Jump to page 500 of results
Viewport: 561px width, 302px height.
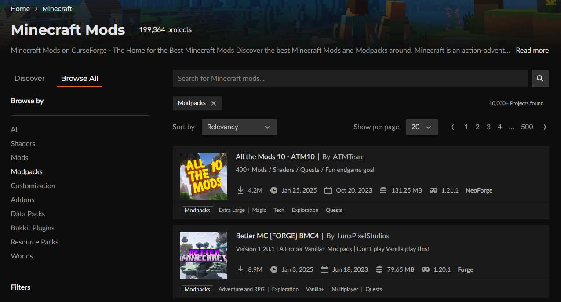(x=527, y=127)
